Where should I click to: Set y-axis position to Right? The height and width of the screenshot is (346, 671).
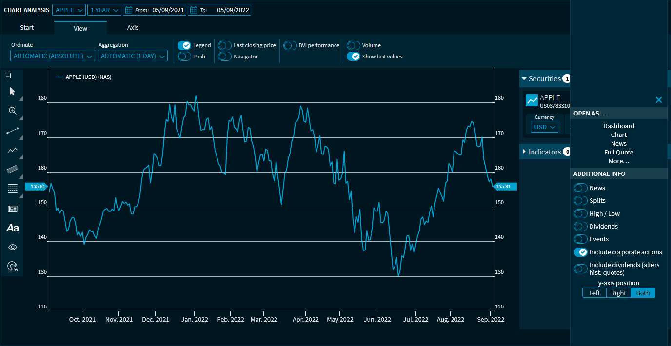618,293
